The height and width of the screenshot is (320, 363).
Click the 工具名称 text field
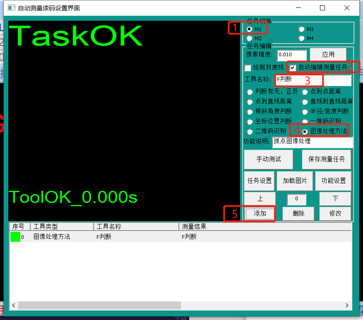pos(298,79)
